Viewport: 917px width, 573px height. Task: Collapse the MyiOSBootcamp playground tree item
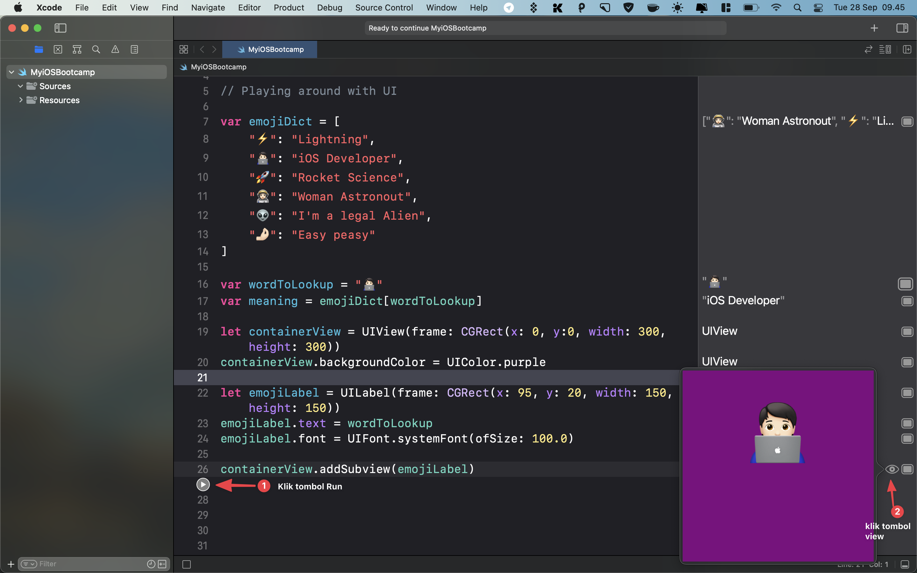pos(11,72)
